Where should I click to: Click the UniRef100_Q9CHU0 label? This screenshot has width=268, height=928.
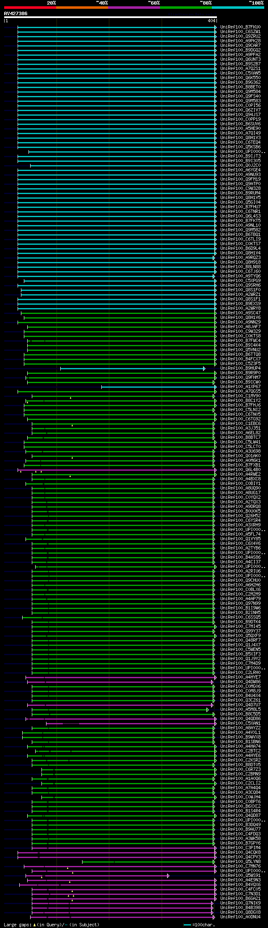click(240, 581)
